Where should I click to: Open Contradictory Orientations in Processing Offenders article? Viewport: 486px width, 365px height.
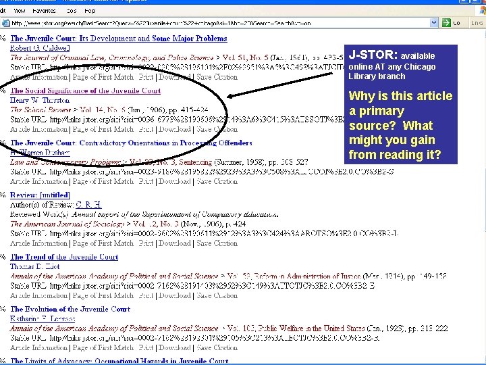click(x=131, y=143)
